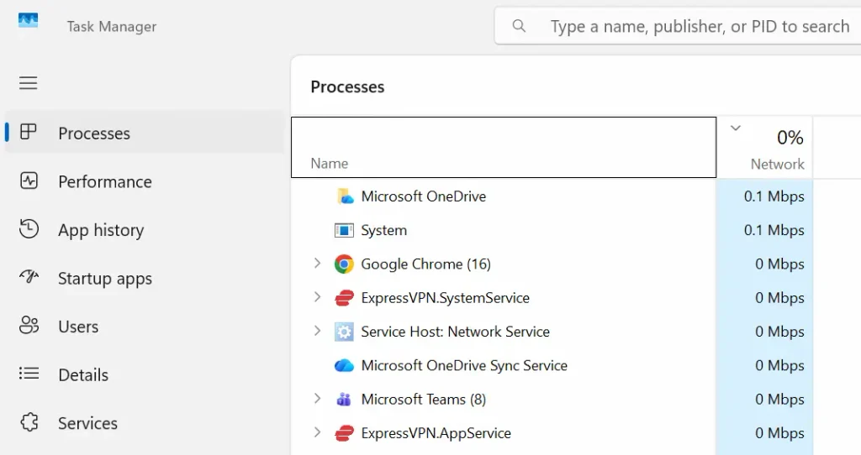Viewport: 861px width, 455px height.
Task: Expand the ExpressVPN.SystemService group
Action: pos(317,297)
